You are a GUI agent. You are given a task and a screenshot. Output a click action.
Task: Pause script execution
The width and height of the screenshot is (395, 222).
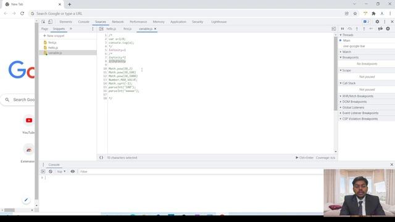343,29
